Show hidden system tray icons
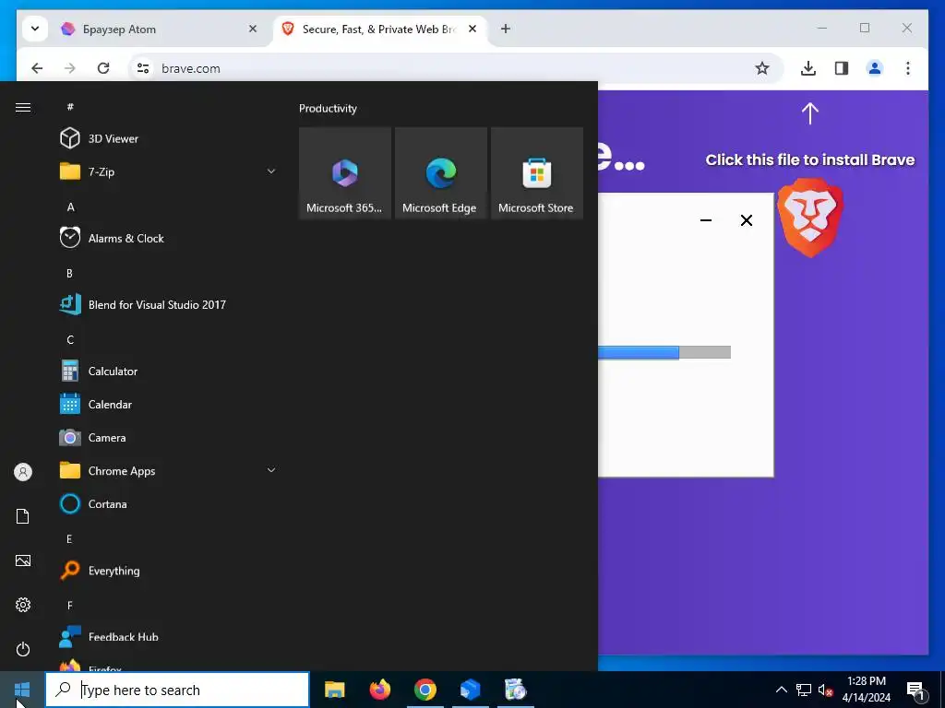This screenshot has width=945, height=708. tap(781, 690)
